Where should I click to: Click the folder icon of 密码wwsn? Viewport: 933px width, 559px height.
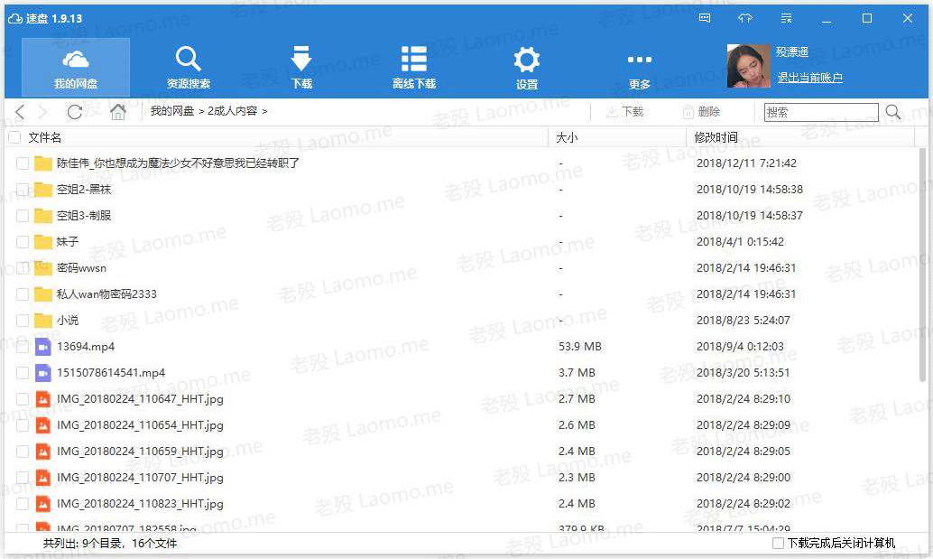[x=42, y=268]
